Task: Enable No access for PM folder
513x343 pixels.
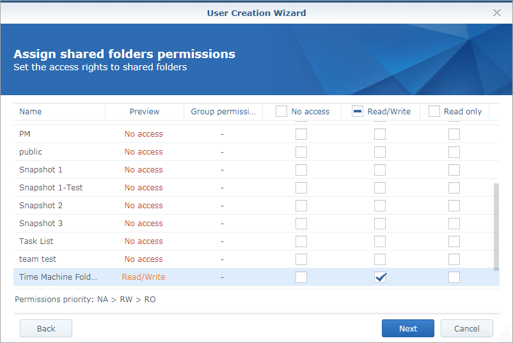Action: tap(301, 134)
